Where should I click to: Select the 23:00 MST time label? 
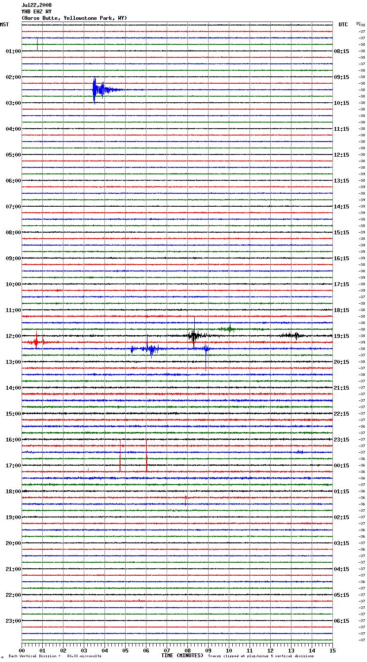coord(13,621)
